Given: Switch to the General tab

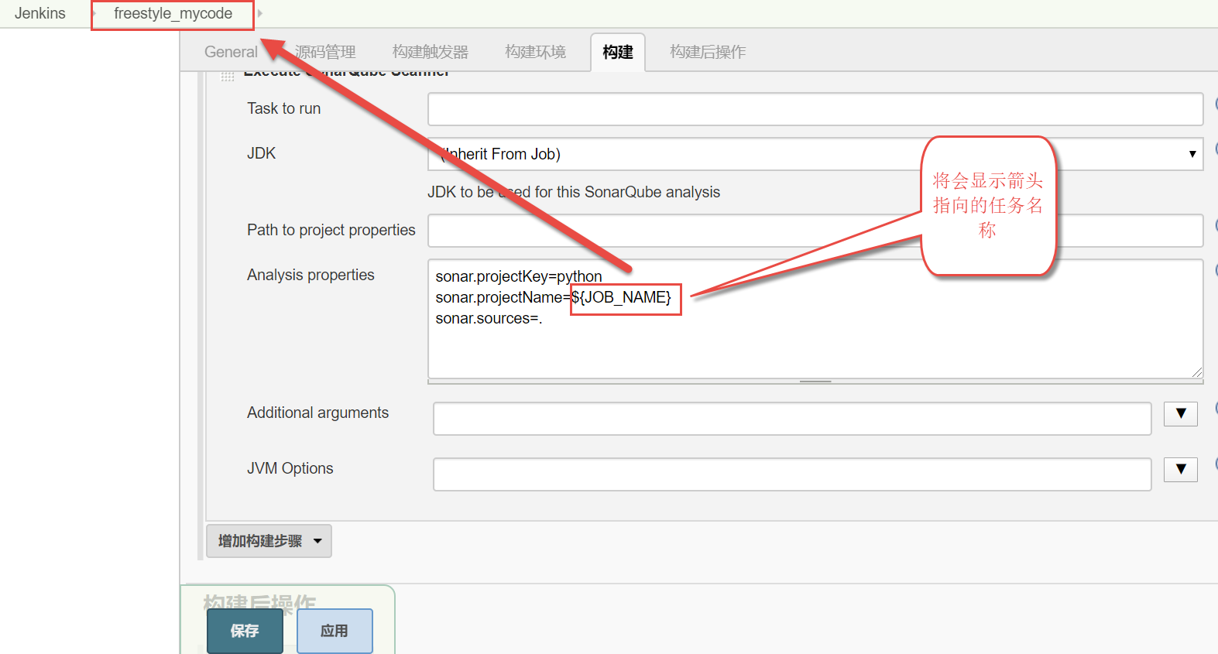Looking at the screenshot, I should point(231,52).
